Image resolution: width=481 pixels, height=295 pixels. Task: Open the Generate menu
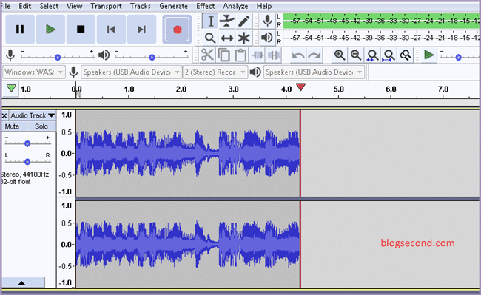(173, 6)
